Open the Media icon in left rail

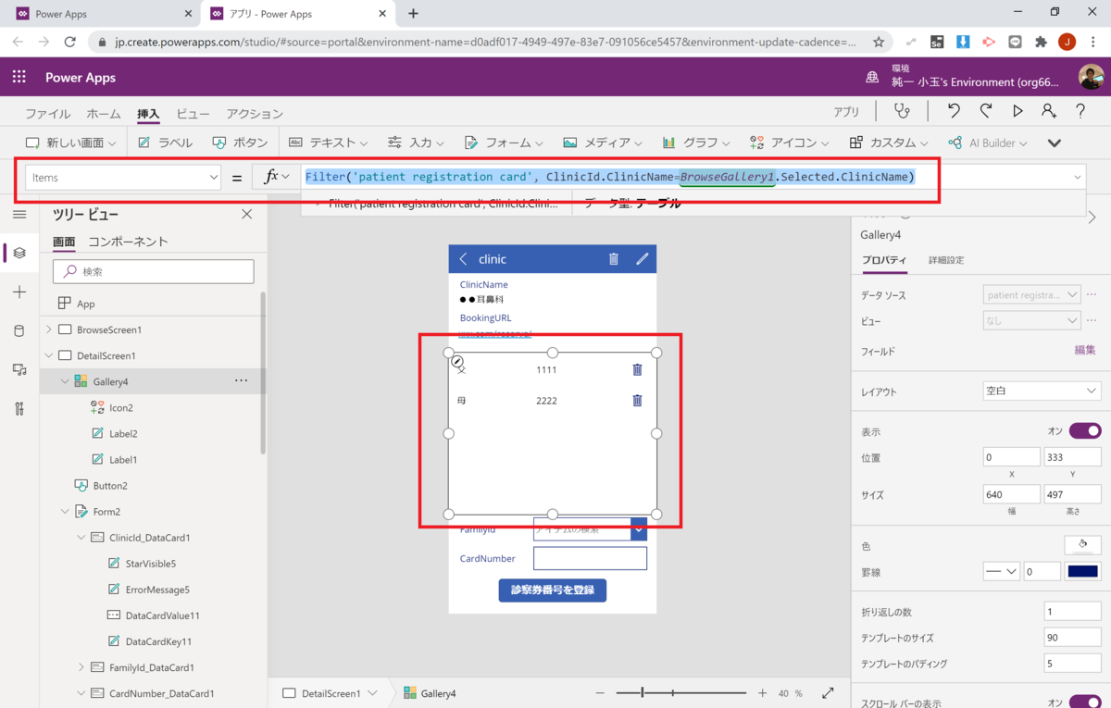click(19, 369)
